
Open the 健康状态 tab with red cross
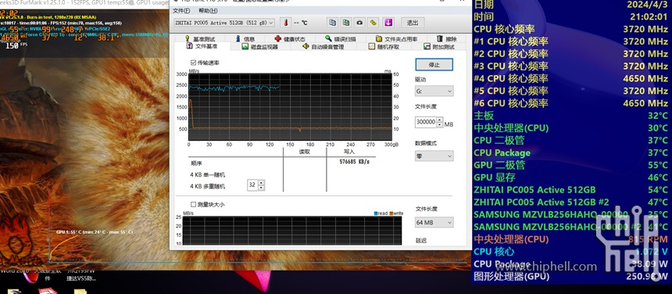point(290,39)
